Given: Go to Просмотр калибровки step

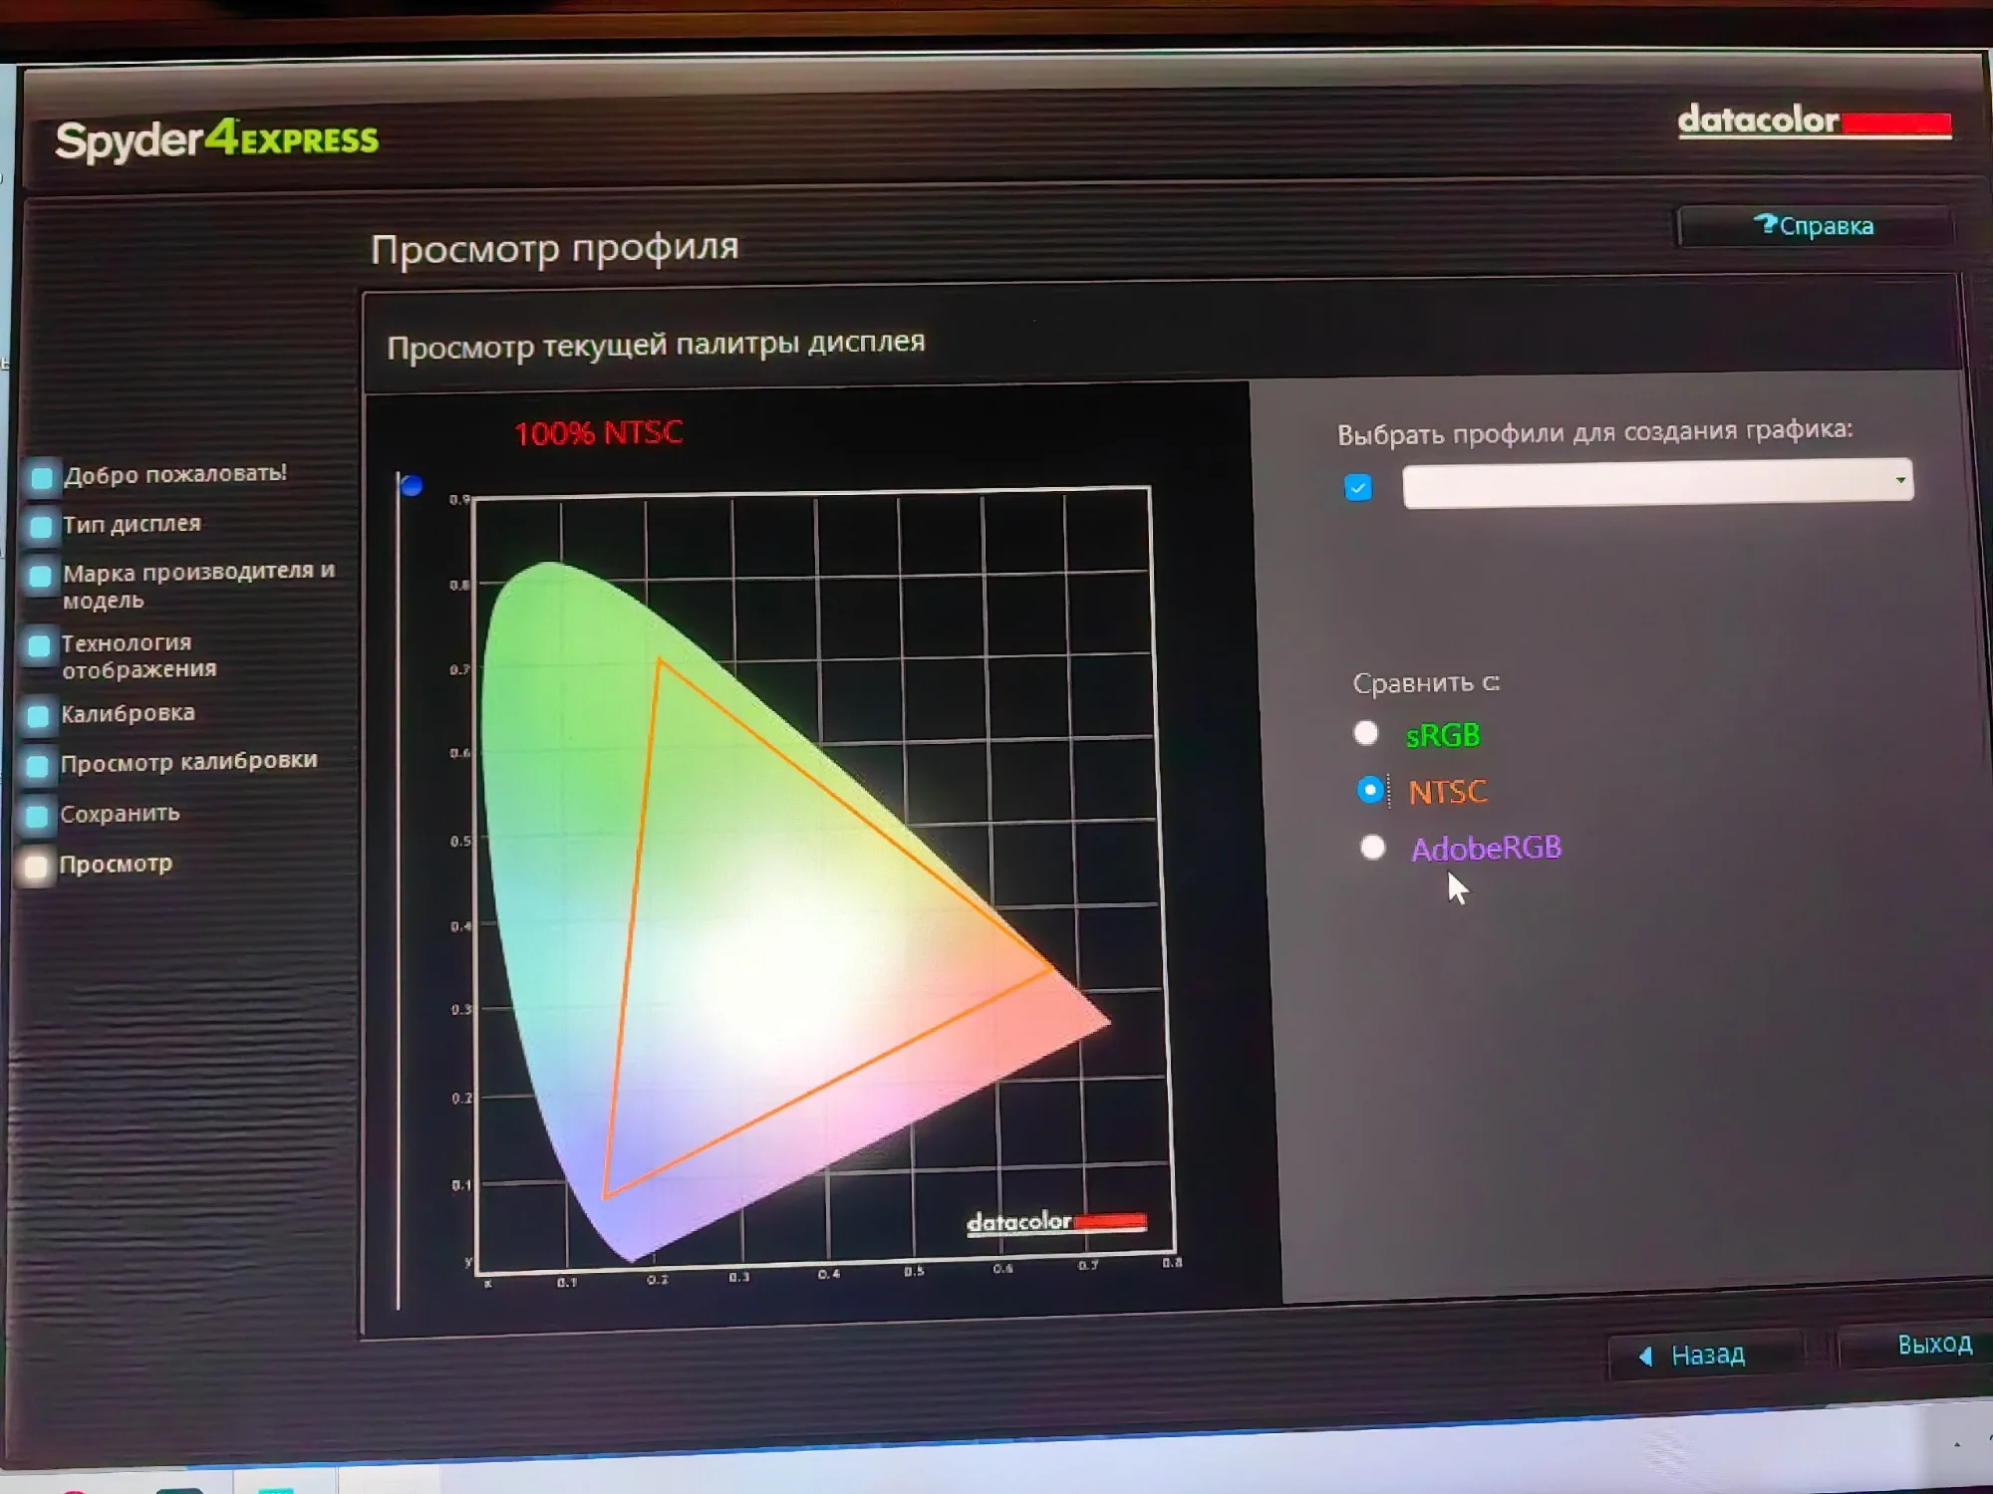Looking at the screenshot, I should 187,762.
